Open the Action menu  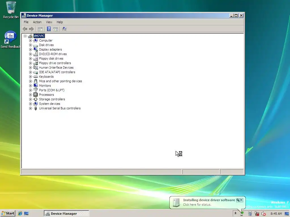click(x=37, y=22)
